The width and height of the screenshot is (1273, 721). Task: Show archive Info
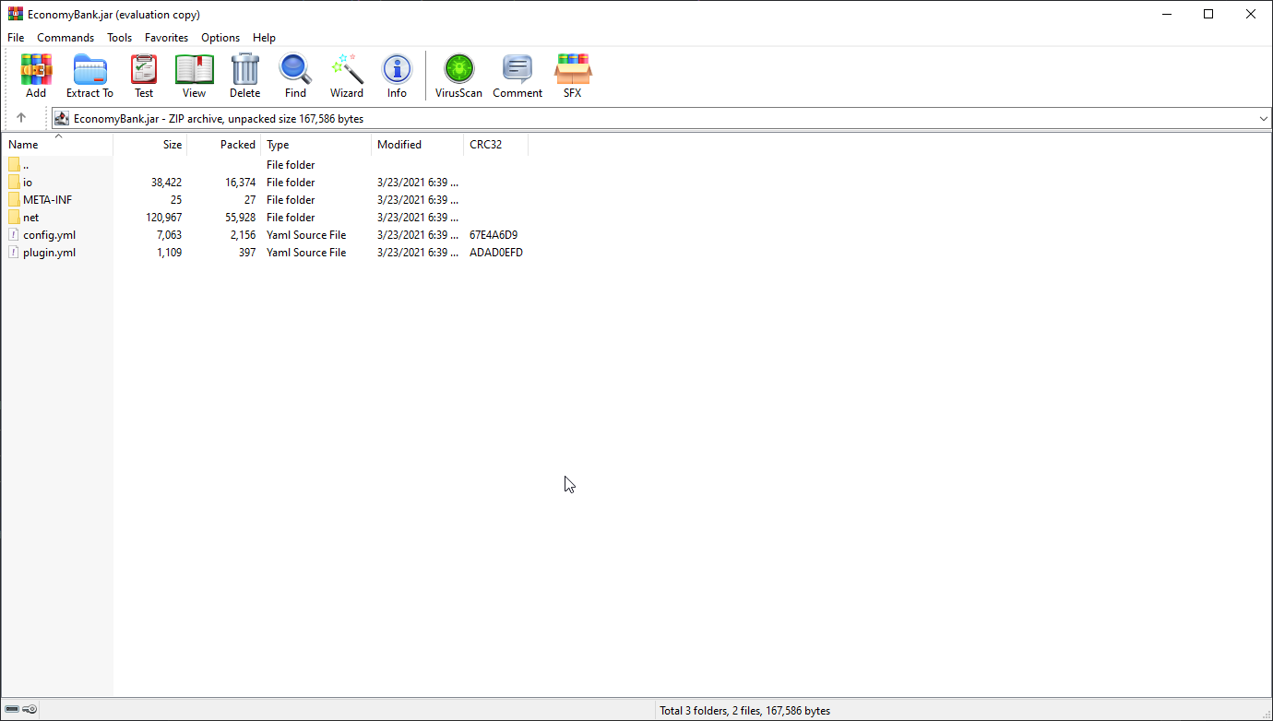[x=397, y=76]
